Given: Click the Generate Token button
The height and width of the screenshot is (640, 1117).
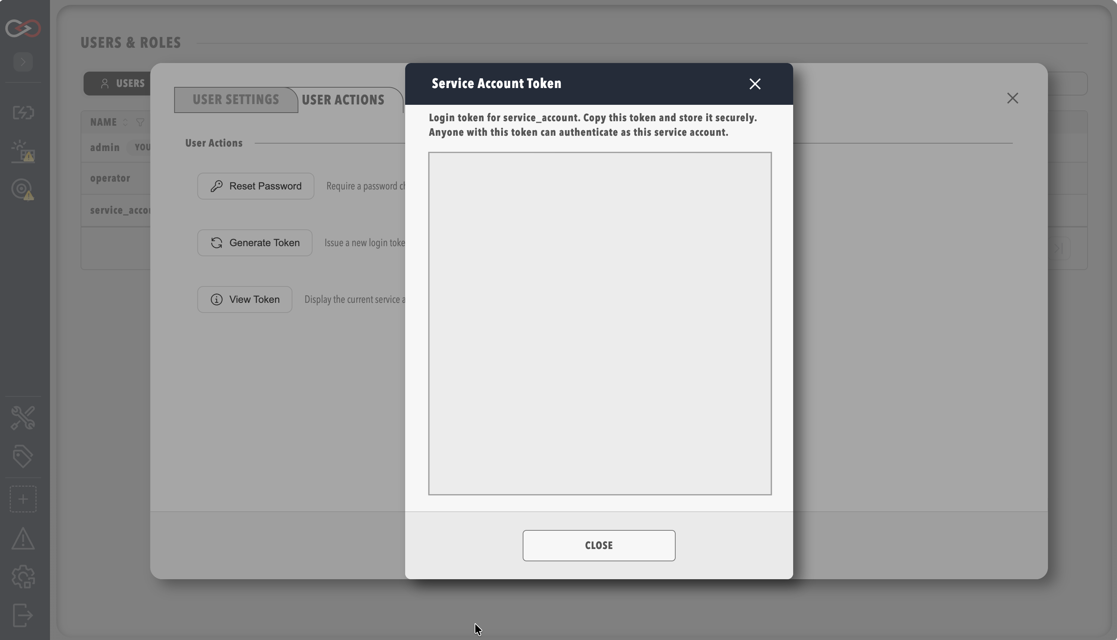Looking at the screenshot, I should click(254, 243).
